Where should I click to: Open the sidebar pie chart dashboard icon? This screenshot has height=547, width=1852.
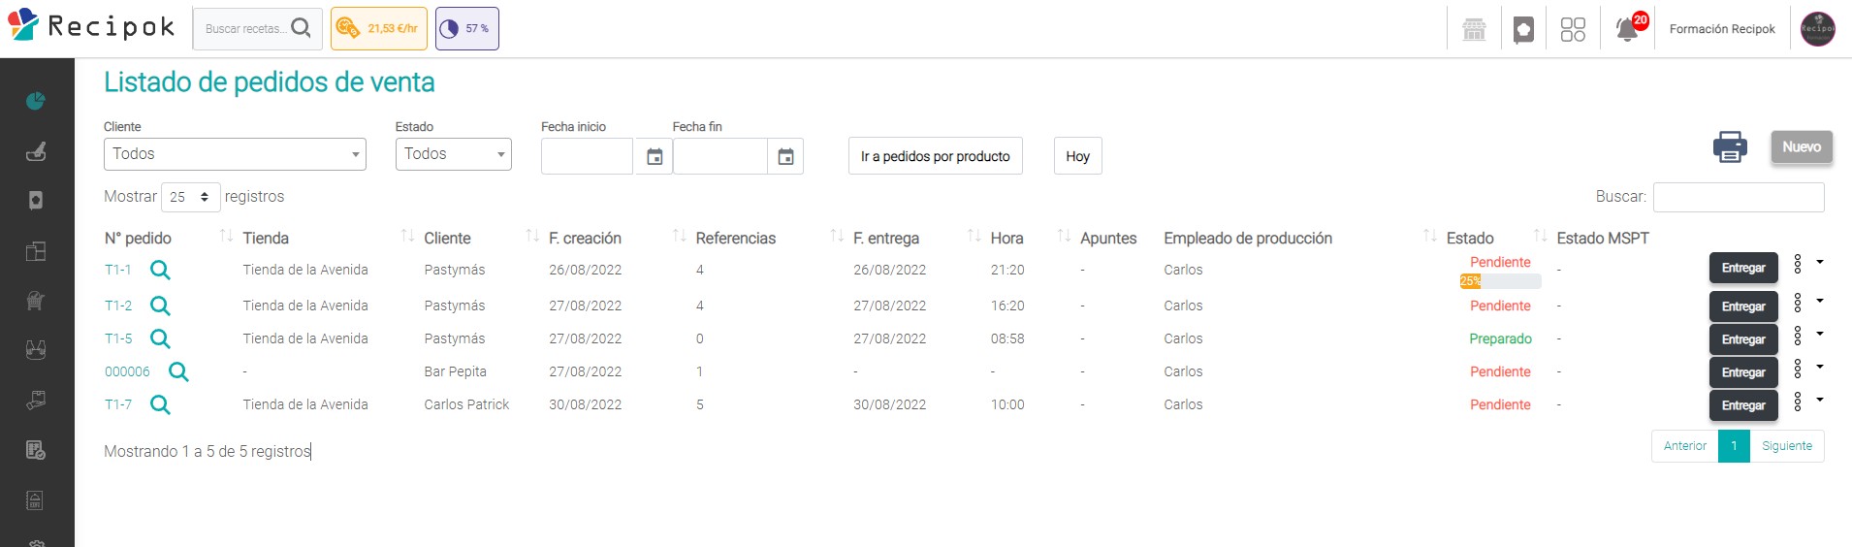point(36,101)
